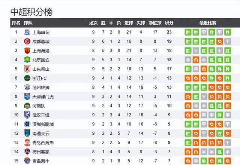Sort table by 积分 column header
The image size is (240, 165).
[x=169, y=23]
